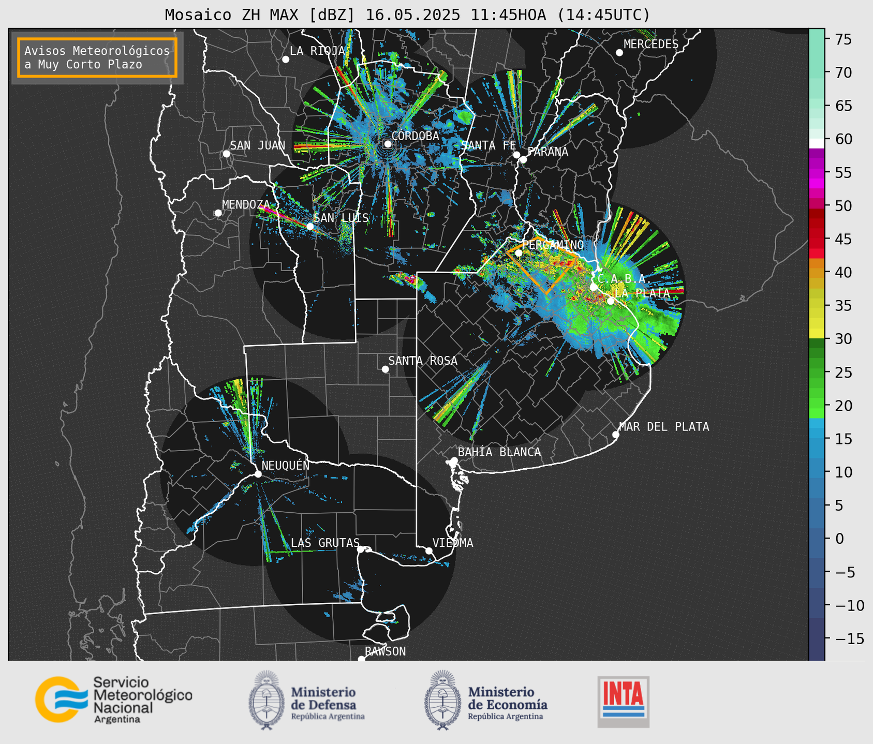Click the BAHÍA BLANCA marker dot

(x=454, y=460)
